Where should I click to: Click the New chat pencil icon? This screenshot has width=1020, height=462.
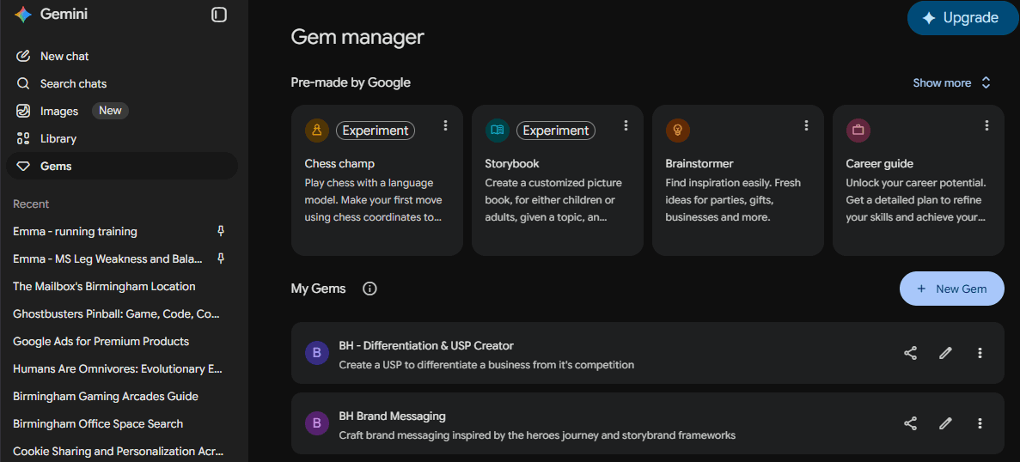[x=23, y=56]
